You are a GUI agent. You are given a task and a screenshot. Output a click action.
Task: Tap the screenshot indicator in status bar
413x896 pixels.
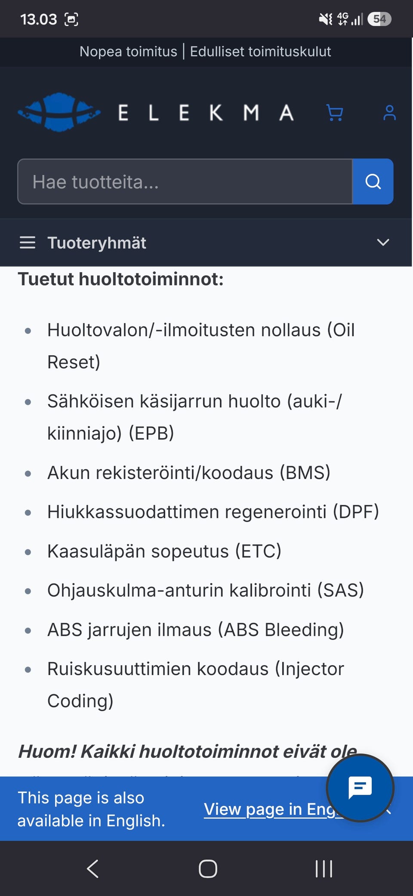click(71, 19)
